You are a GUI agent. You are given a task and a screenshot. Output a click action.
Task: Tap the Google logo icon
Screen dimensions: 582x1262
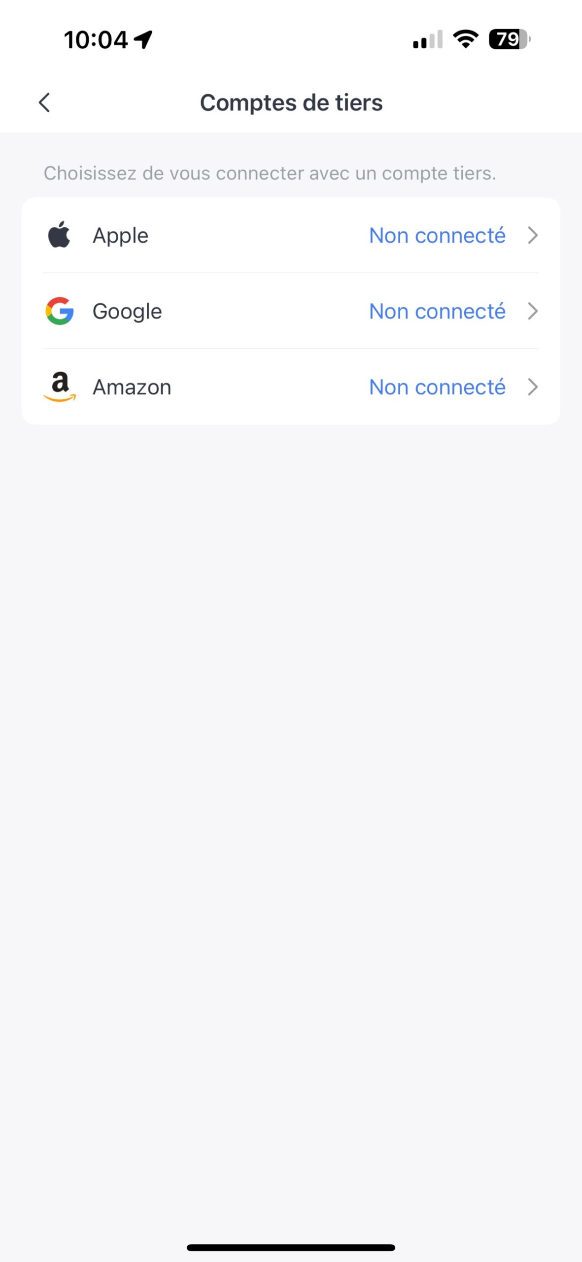pos(60,311)
